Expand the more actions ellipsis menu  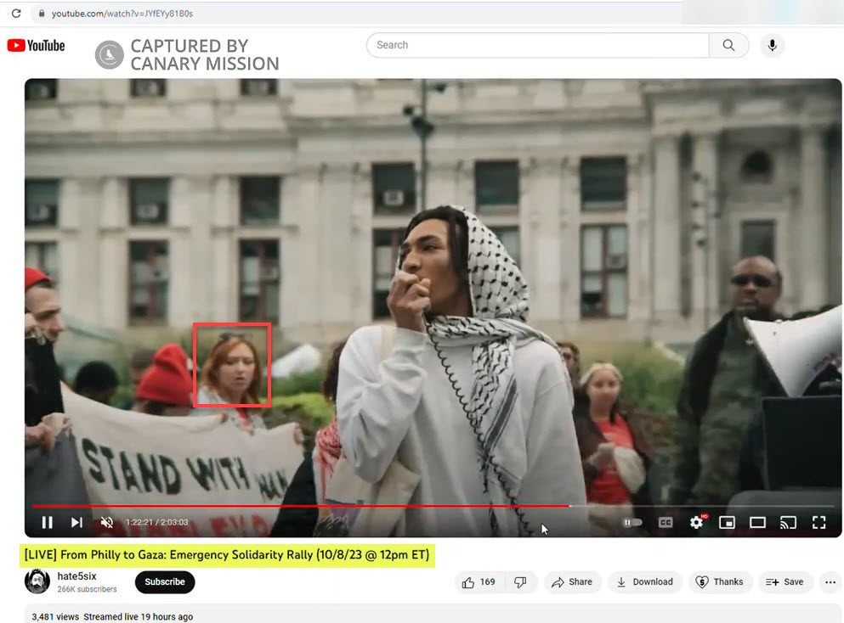click(x=830, y=582)
